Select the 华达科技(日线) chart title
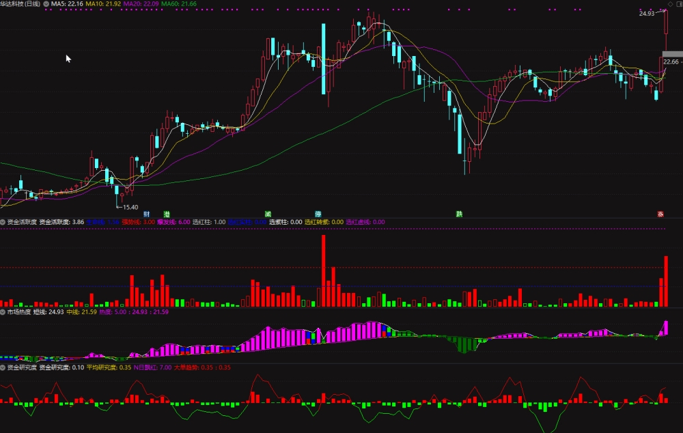 click(20, 4)
